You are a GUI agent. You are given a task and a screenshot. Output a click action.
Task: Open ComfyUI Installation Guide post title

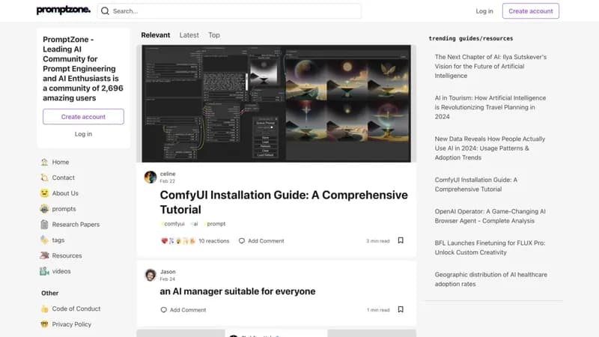pos(284,202)
